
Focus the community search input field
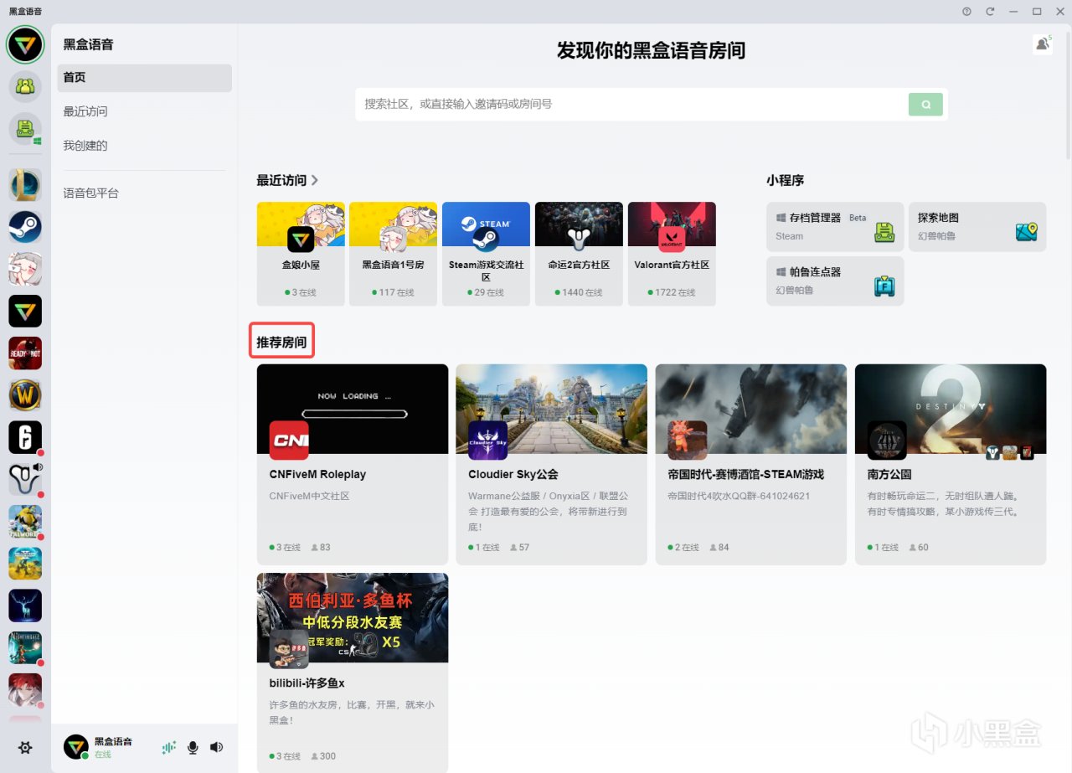632,105
